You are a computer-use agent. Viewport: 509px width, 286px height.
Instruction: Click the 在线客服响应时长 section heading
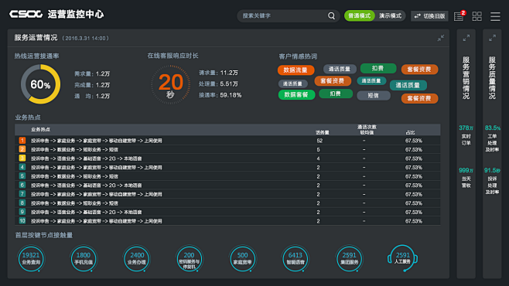point(173,56)
